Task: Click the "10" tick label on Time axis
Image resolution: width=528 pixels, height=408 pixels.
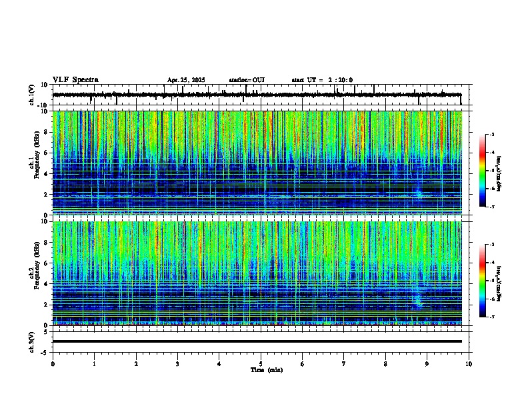Action: 469,364
